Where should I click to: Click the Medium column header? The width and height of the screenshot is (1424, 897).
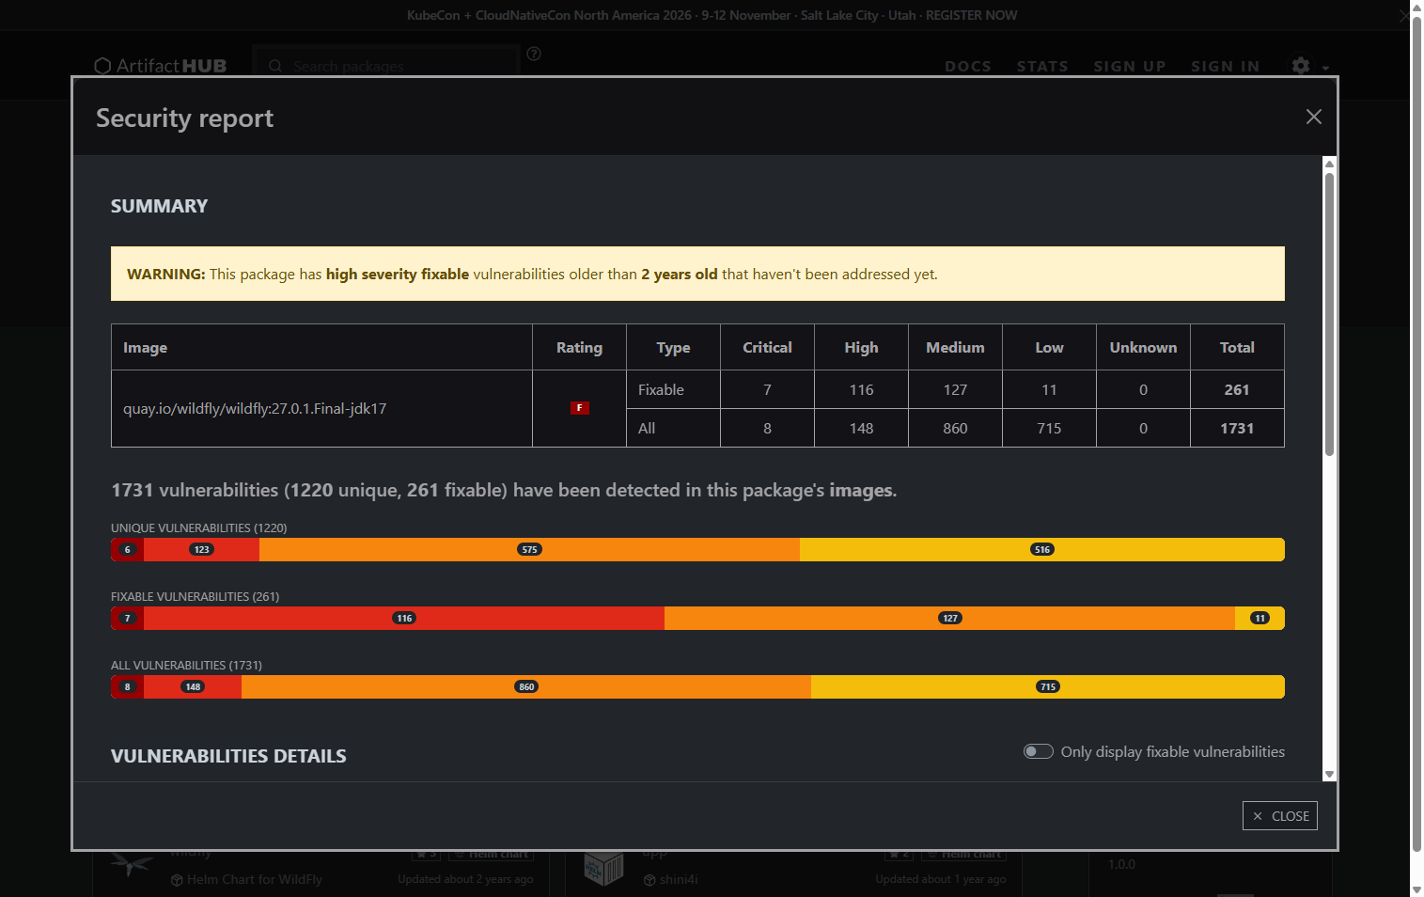[x=955, y=347]
